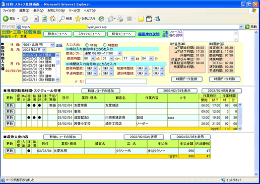Click the Home page icon
This screenshot has width=260, height=184.
tap(52, 19)
